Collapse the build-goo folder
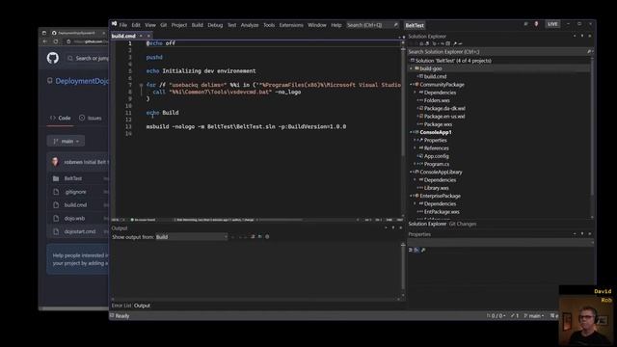 coord(412,68)
